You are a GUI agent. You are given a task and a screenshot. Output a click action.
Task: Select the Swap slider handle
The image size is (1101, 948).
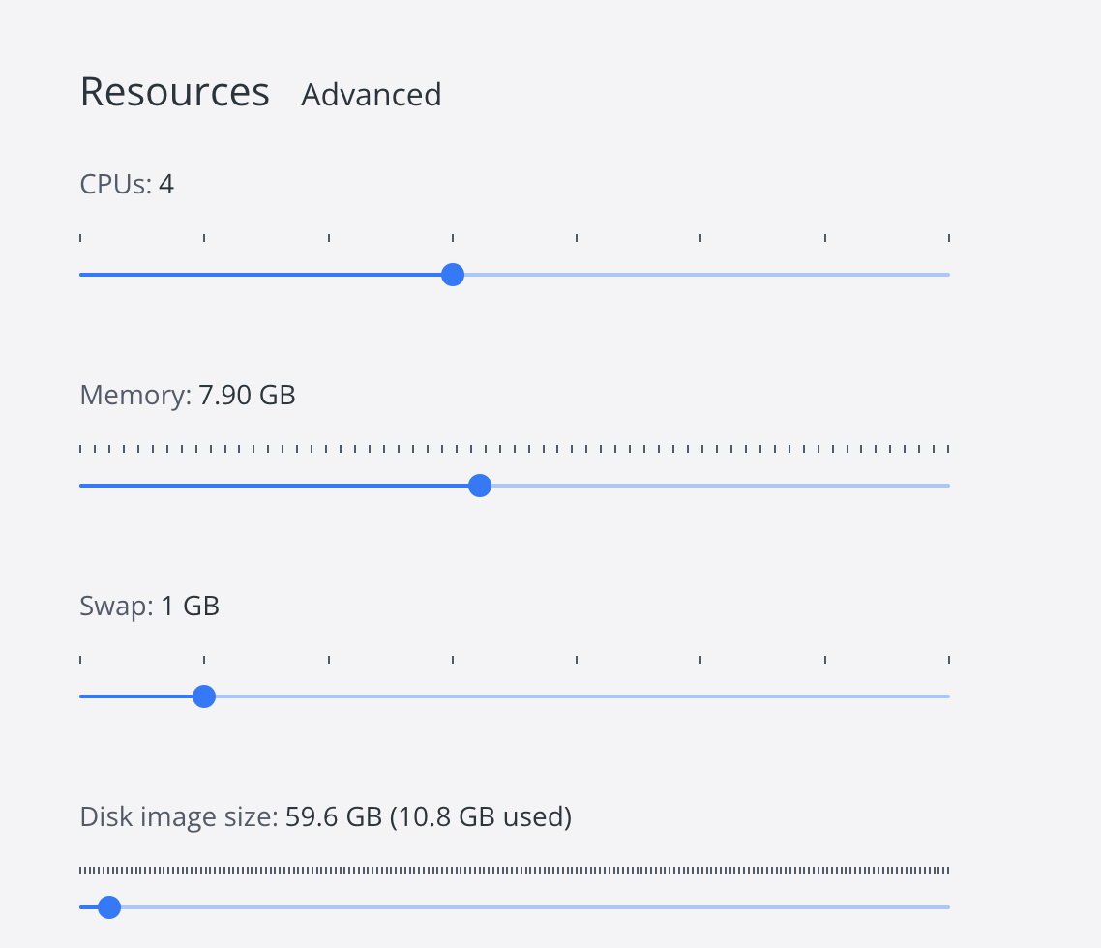point(204,696)
